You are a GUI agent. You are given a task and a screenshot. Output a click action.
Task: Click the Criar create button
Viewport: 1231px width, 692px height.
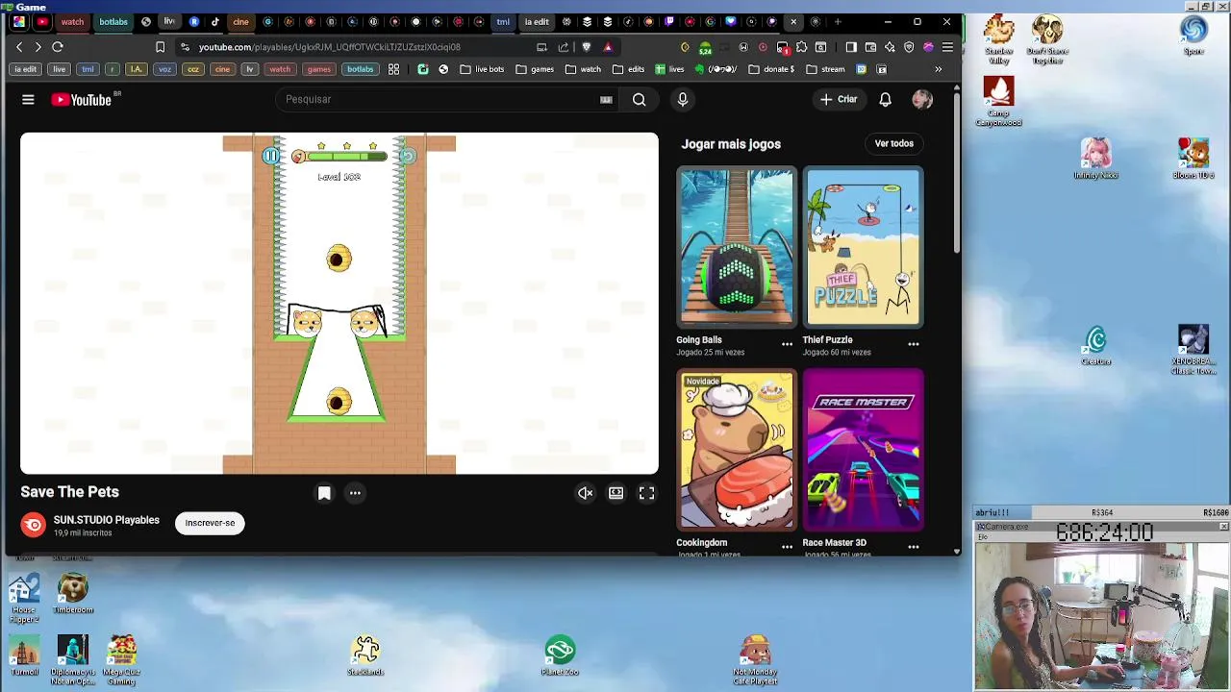838,99
